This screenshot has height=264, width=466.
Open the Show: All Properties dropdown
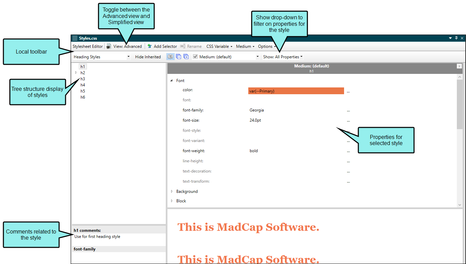pos(283,57)
